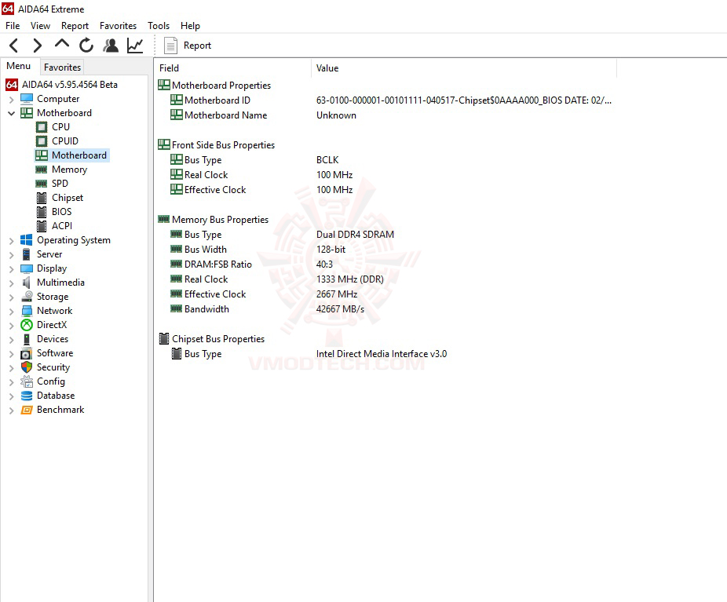Screen dimensions: 727x602
Task: Open the Tools menu
Action: tap(159, 25)
